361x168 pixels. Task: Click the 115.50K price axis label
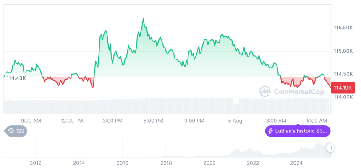(343, 28)
